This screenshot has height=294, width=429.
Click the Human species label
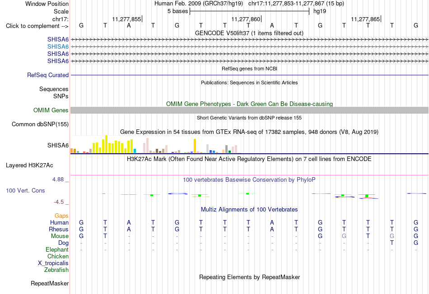(59, 223)
